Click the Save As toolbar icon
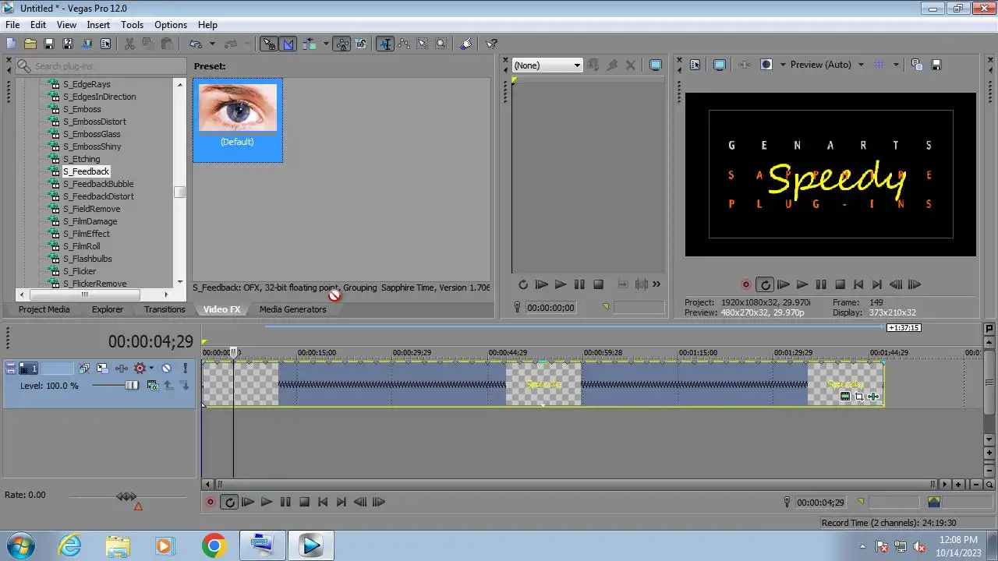998x561 pixels. [68, 44]
